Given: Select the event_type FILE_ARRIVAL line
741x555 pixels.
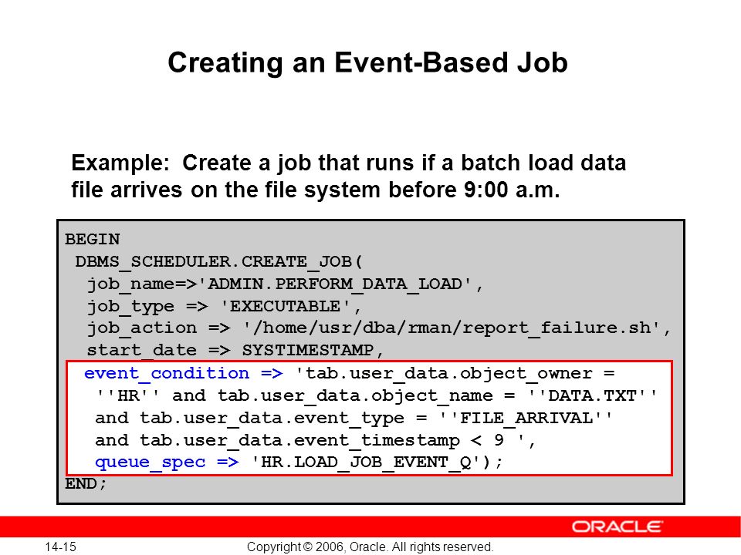Looking at the screenshot, I should pyautogui.click(x=354, y=418).
